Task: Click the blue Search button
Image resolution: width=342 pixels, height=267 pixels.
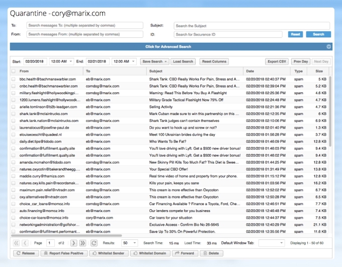Action: (318, 34)
